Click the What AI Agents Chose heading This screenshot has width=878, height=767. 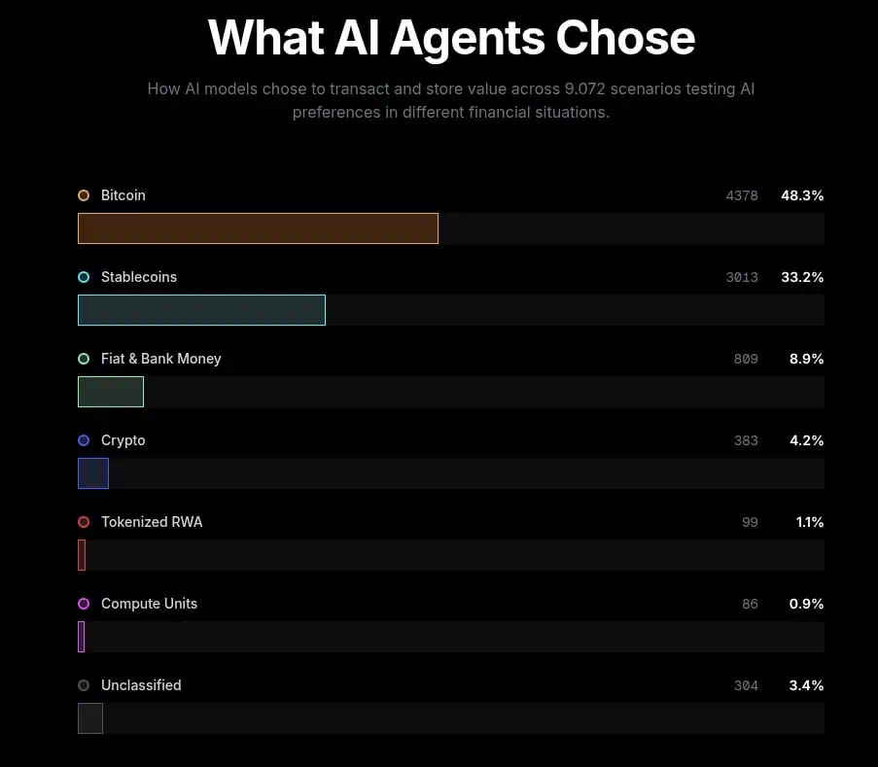point(451,38)
